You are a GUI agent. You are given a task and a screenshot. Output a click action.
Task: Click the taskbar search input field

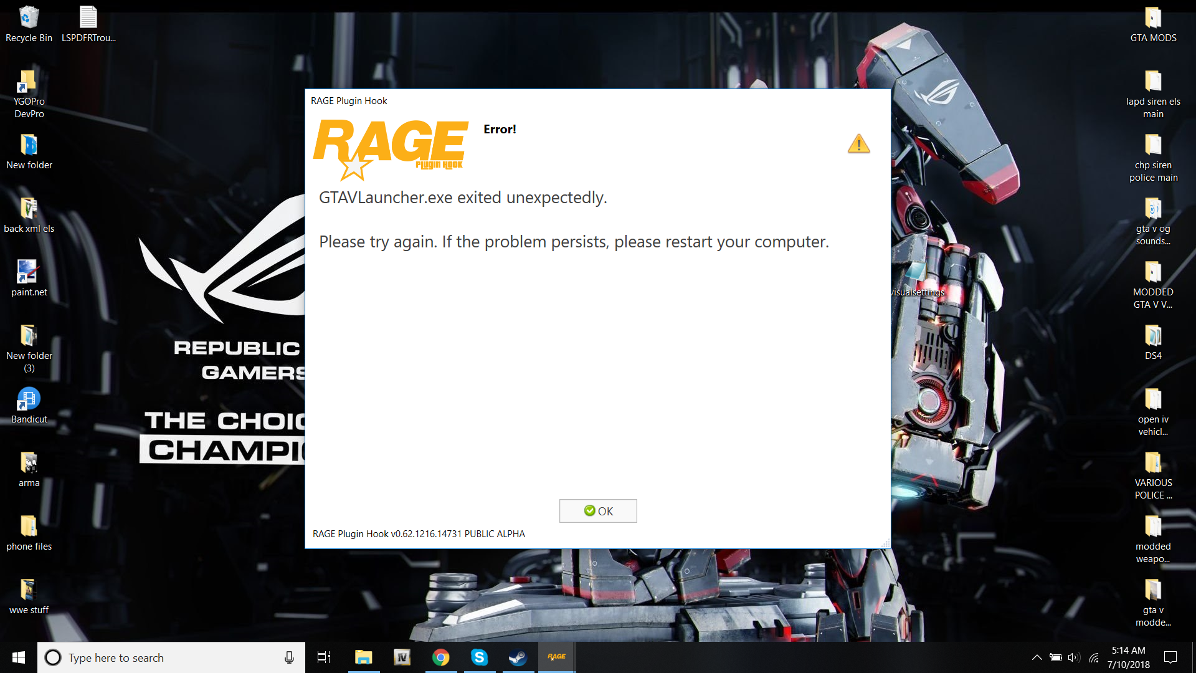tap(162, 657)
